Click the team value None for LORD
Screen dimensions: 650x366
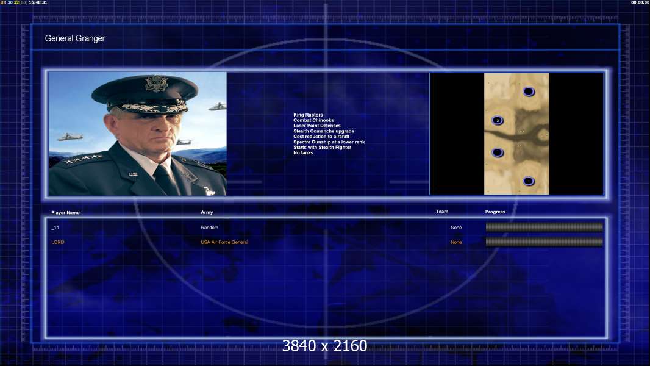(456, 242)
